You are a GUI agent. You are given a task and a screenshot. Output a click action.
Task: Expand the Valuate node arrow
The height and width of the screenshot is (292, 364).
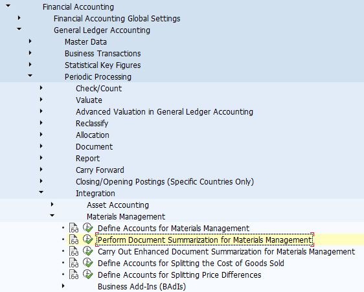(x=41, y=99)
